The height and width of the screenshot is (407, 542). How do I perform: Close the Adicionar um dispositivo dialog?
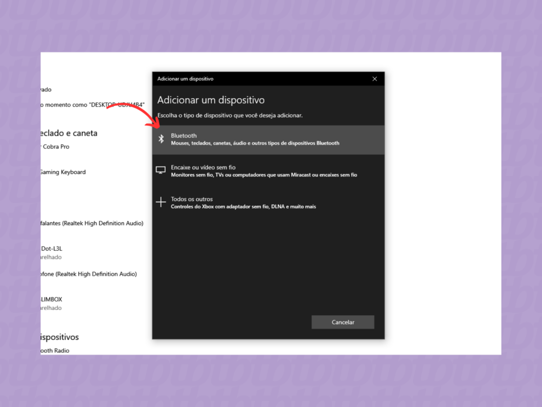point(374,78)
